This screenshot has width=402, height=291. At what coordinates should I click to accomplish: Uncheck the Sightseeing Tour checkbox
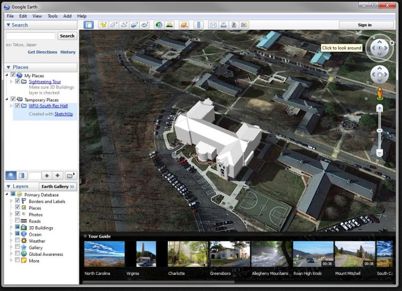coord(18,81)
